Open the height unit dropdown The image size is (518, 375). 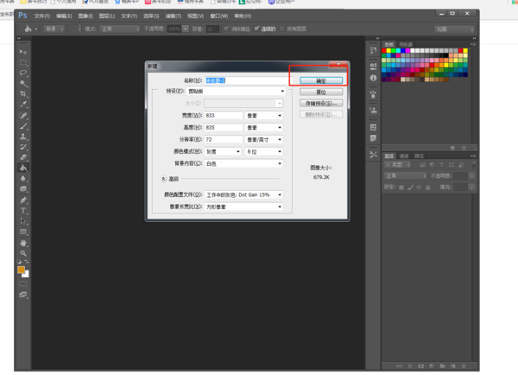click(x=264, y=128)
